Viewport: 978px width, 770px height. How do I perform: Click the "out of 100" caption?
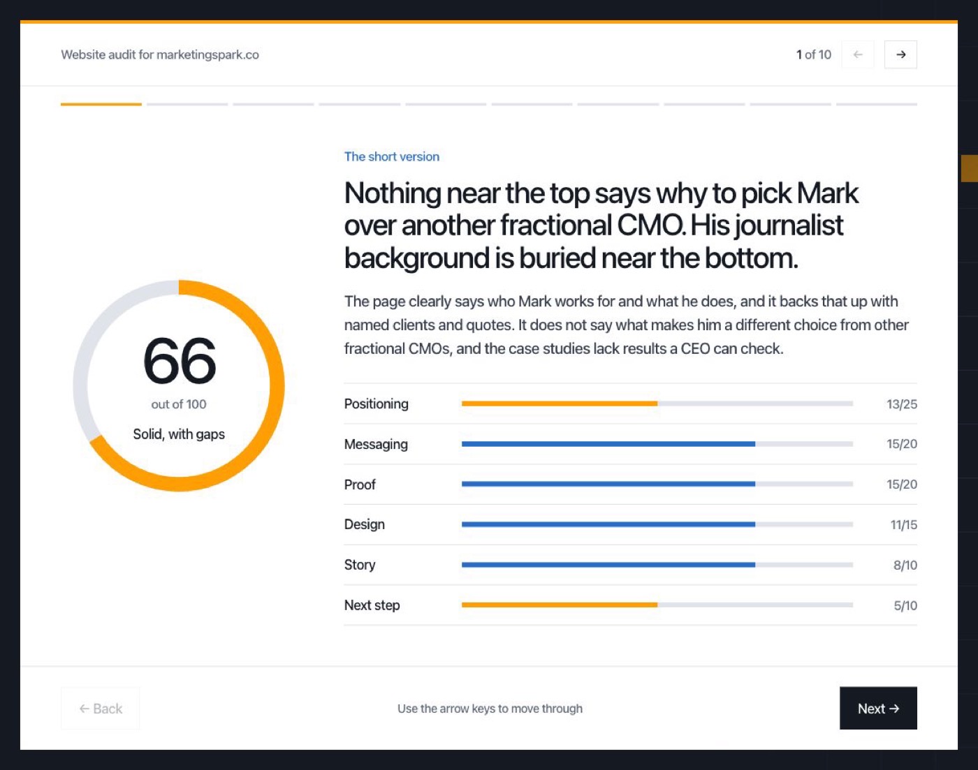click(x=179, y=404)
